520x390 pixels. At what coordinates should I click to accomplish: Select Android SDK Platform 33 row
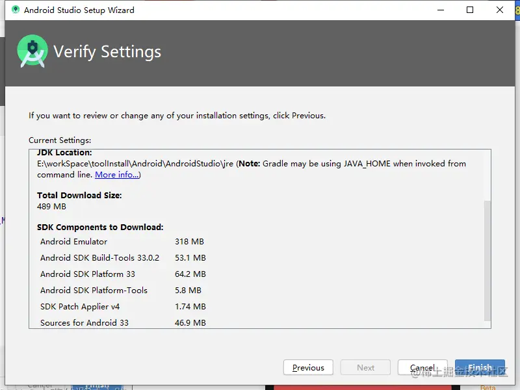[x=123, y=274]
